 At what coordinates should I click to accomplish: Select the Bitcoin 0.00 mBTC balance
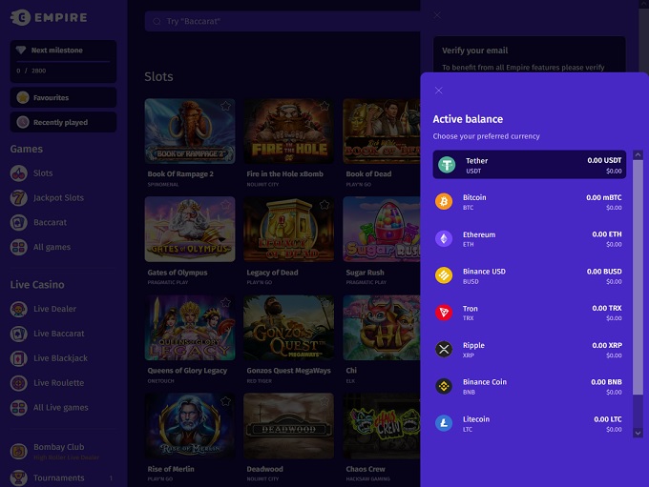530,202
